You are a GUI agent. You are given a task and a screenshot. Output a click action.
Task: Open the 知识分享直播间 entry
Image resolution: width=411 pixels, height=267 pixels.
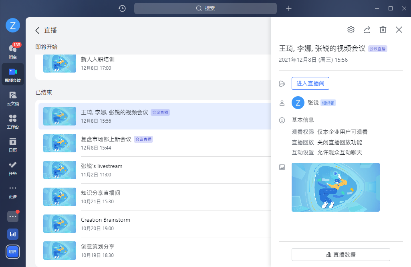coord(155,197)
